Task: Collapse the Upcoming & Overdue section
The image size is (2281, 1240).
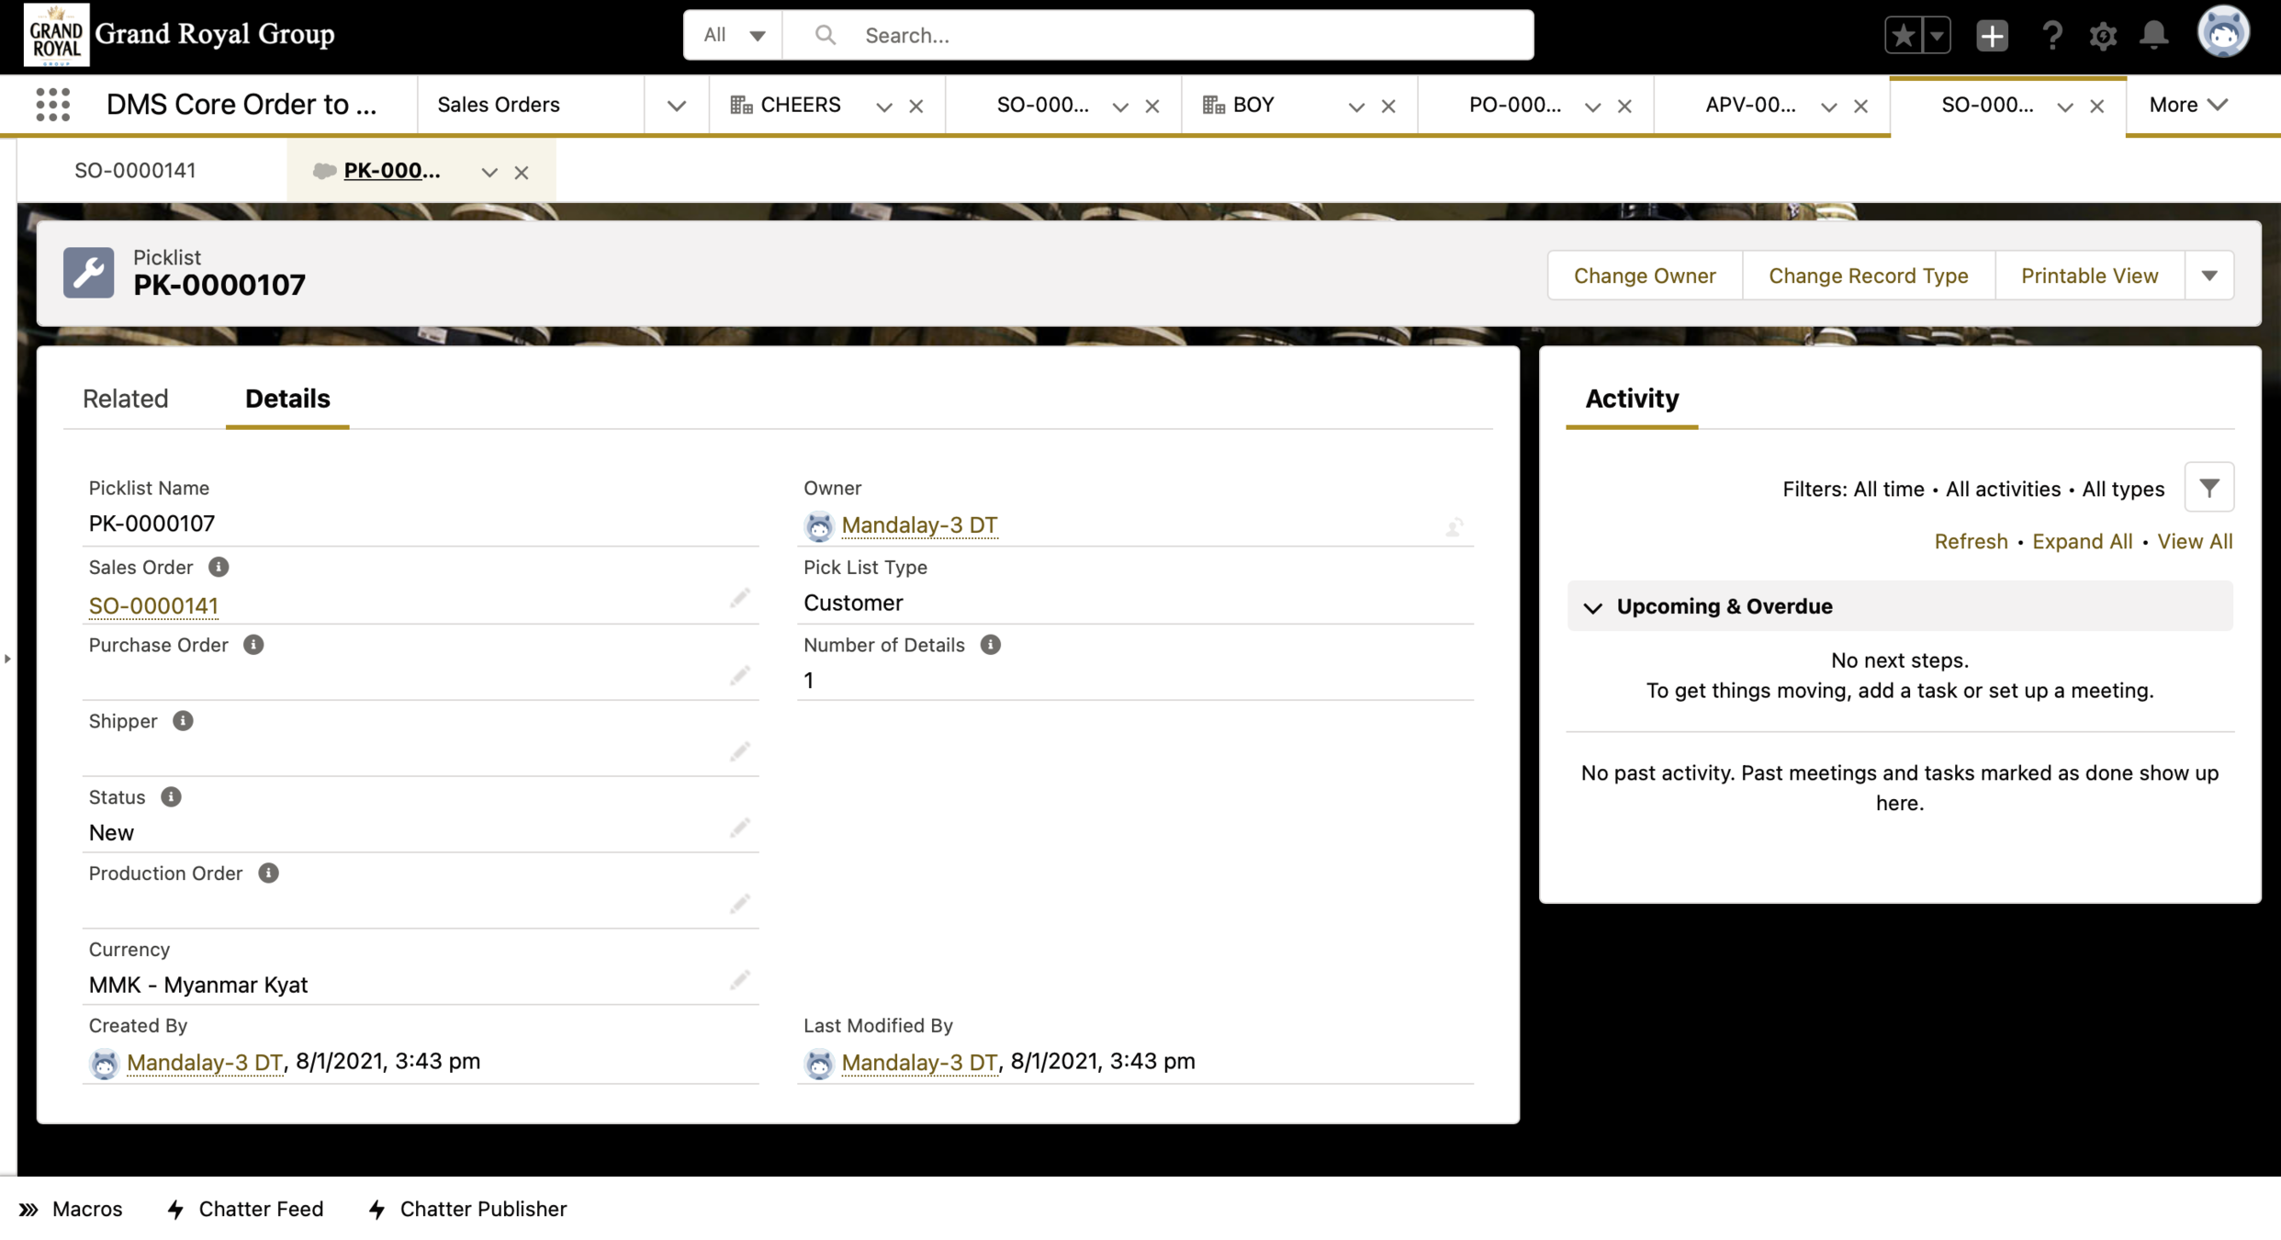Action: pyautogui.click(x=1593, y=607)
